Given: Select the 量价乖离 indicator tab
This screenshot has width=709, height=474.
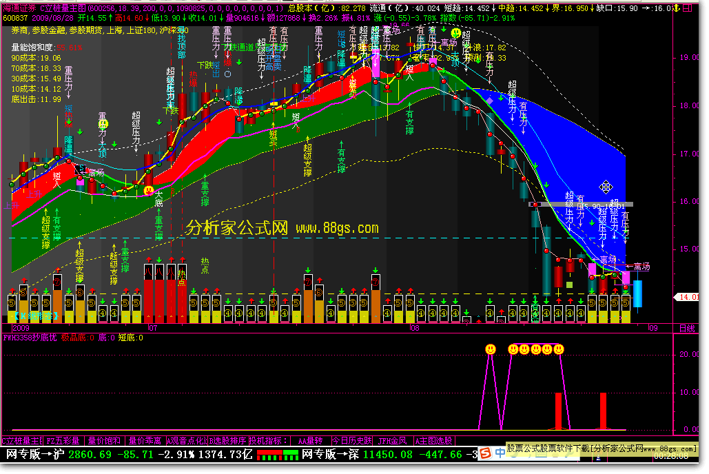Looking at the screenshot, I should tap(145, 440).
